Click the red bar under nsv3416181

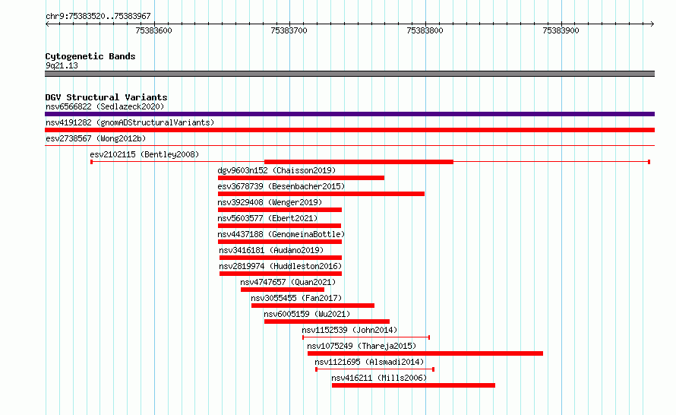click(281, 258)
